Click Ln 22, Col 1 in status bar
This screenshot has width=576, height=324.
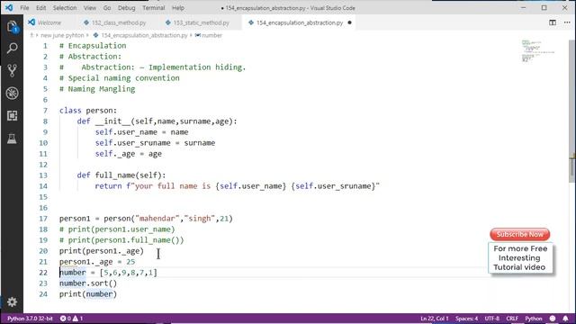click(435, 319)
